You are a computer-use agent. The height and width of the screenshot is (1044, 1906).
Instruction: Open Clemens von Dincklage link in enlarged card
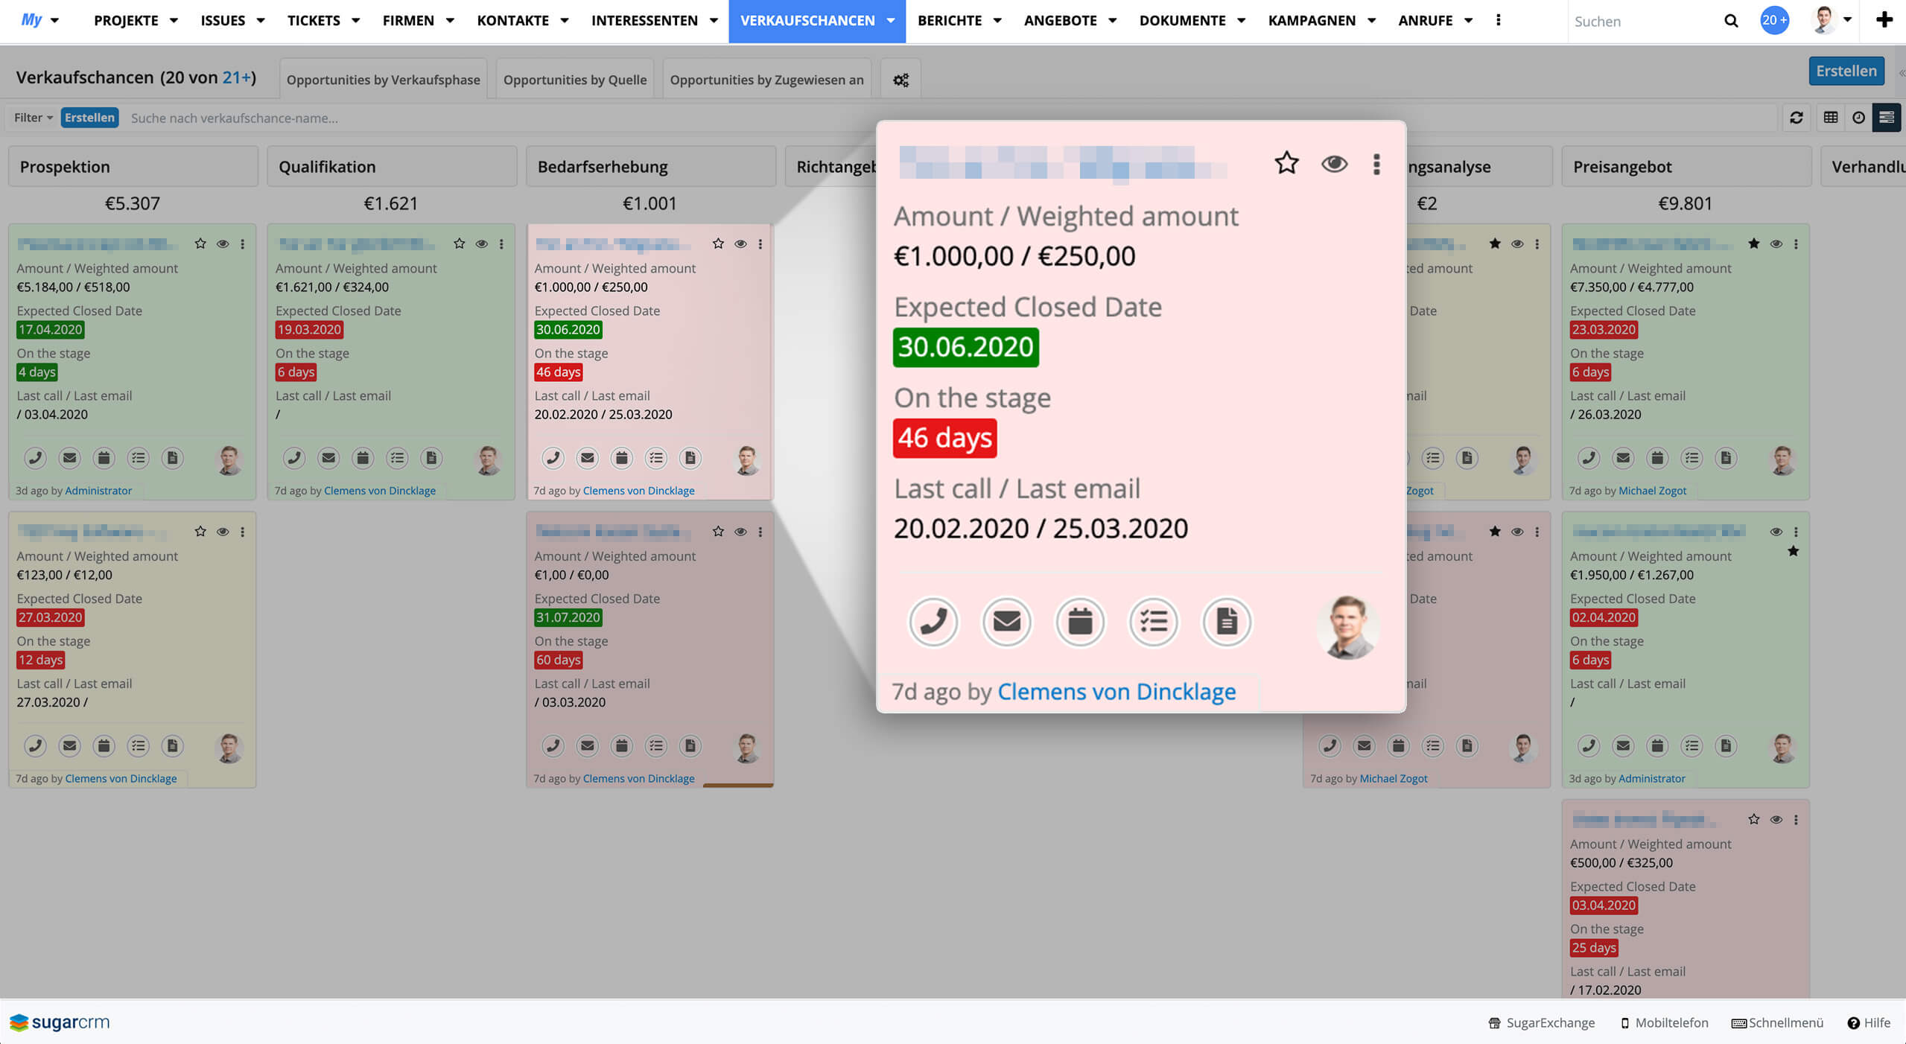pos(1116,692)
